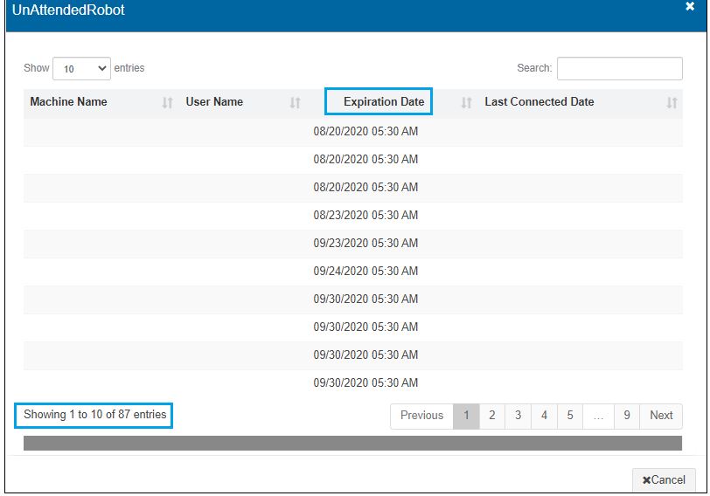Viewport: 710px width, 496px height.
Task: Click the gray horizontal scrollbar
Action: click(352, 444)
